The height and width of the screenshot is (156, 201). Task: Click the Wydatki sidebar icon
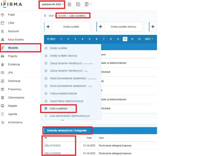click(3, 48)
